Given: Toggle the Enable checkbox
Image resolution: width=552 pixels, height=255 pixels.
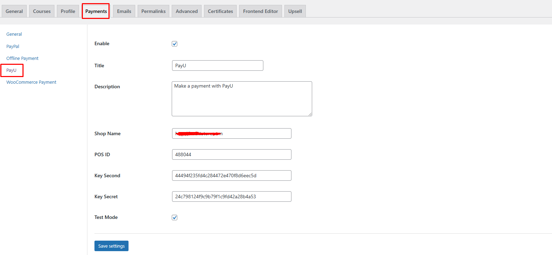Looking at the screenshot, I should pos(175,44).
